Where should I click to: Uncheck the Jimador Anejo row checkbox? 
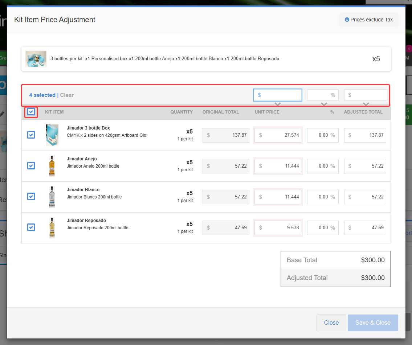(31, 166)
